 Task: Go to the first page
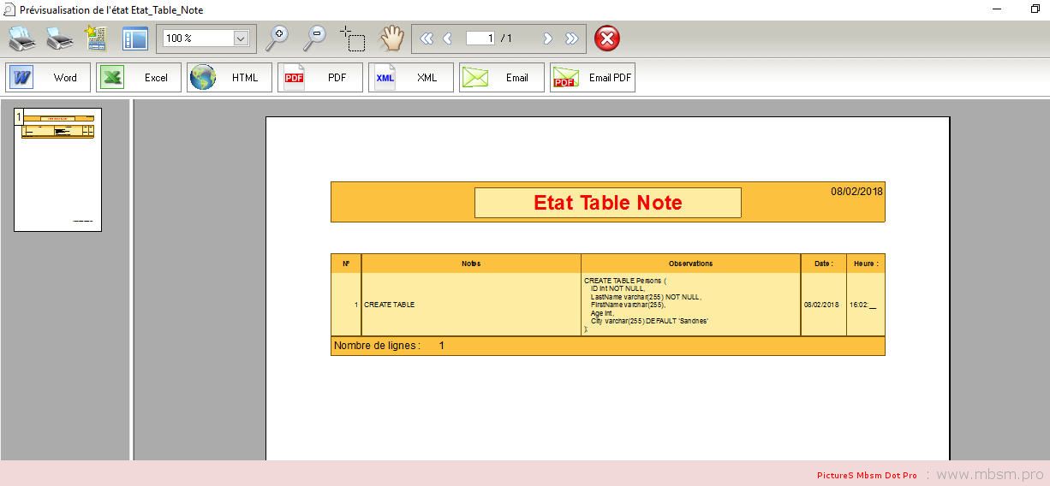[x=427, y=39]
